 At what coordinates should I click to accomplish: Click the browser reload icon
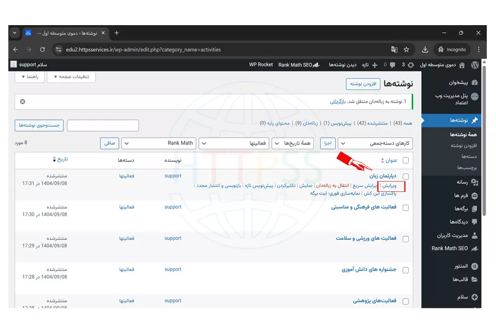point(42,49)
